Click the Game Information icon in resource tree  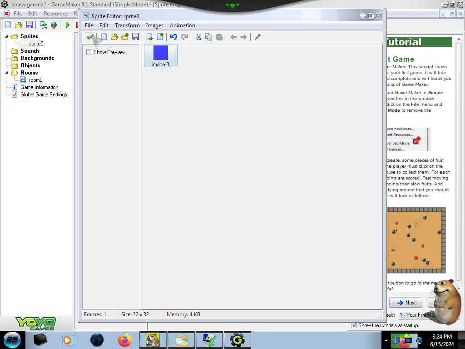coord(14,87)
